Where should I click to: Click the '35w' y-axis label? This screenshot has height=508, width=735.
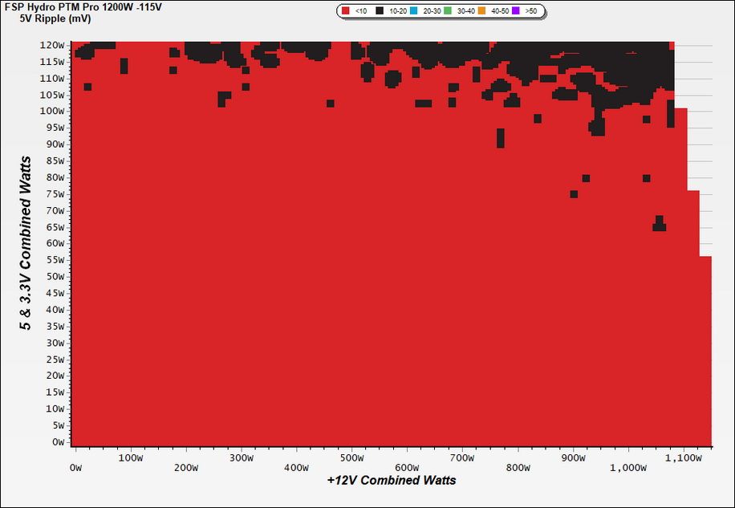tap(55, 326)
